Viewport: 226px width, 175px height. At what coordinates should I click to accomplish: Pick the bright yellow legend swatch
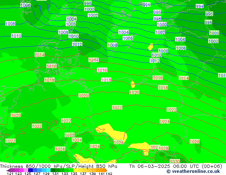pos(76,170)
